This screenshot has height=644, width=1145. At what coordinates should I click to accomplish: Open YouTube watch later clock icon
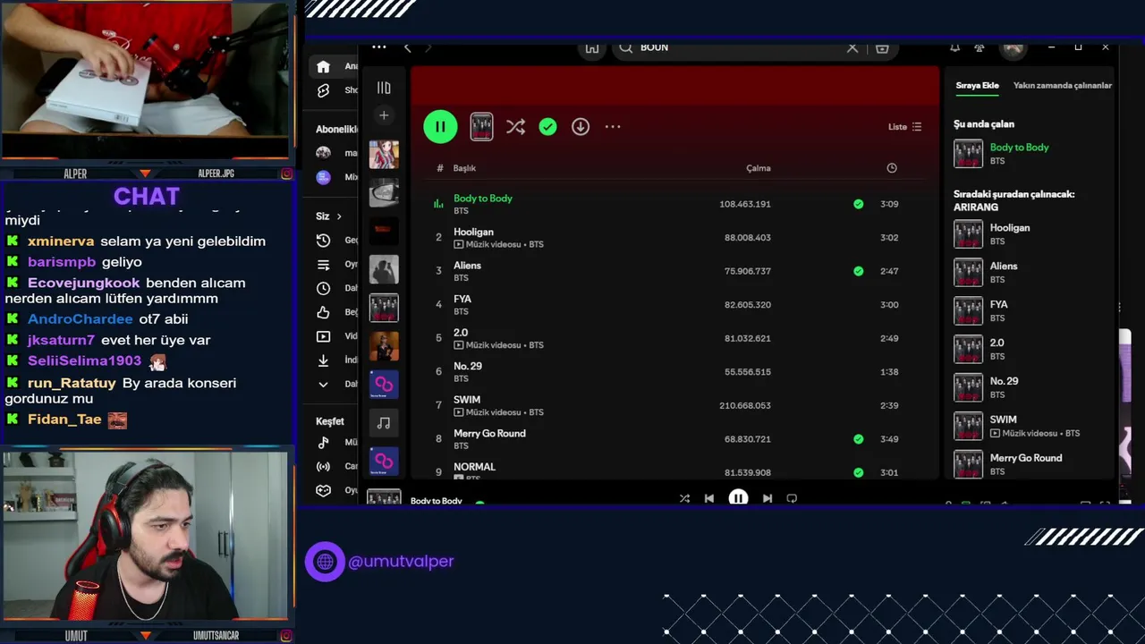324,288
